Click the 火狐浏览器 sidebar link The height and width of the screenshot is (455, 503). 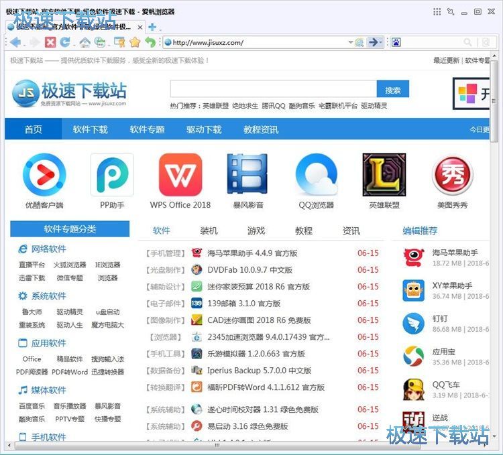click(70, 265)
